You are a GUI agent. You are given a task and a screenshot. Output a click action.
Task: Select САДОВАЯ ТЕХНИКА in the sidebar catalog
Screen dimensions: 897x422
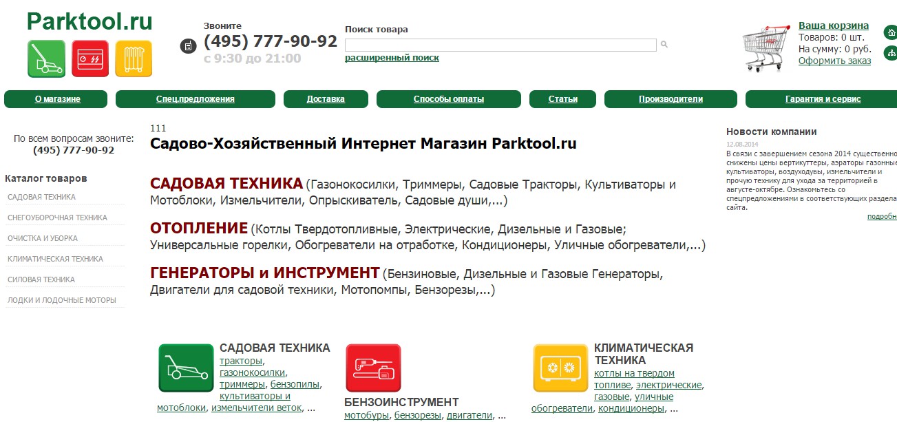point(41,197)
